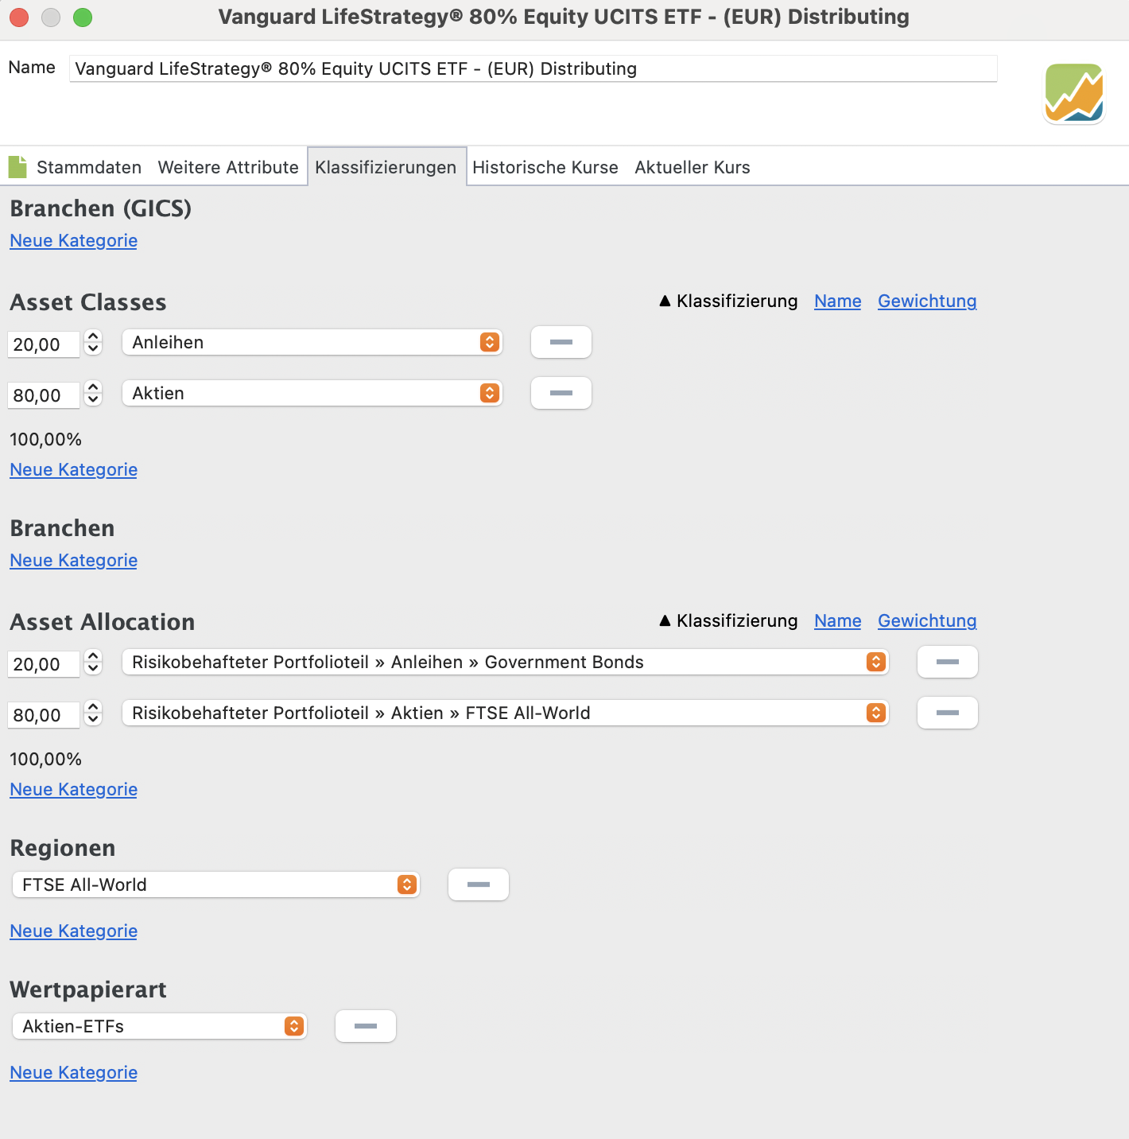Increase the Government Bonds allocation weight
This screenshot has height=1139, width=1129.
[94, 656]
